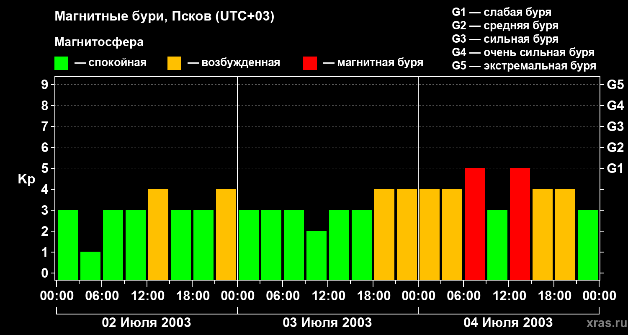Image resolution: width=628 pixels, height=335 pixels.
Task: Click the green 'спокойная' legend swatch
Action: (61, 63)
